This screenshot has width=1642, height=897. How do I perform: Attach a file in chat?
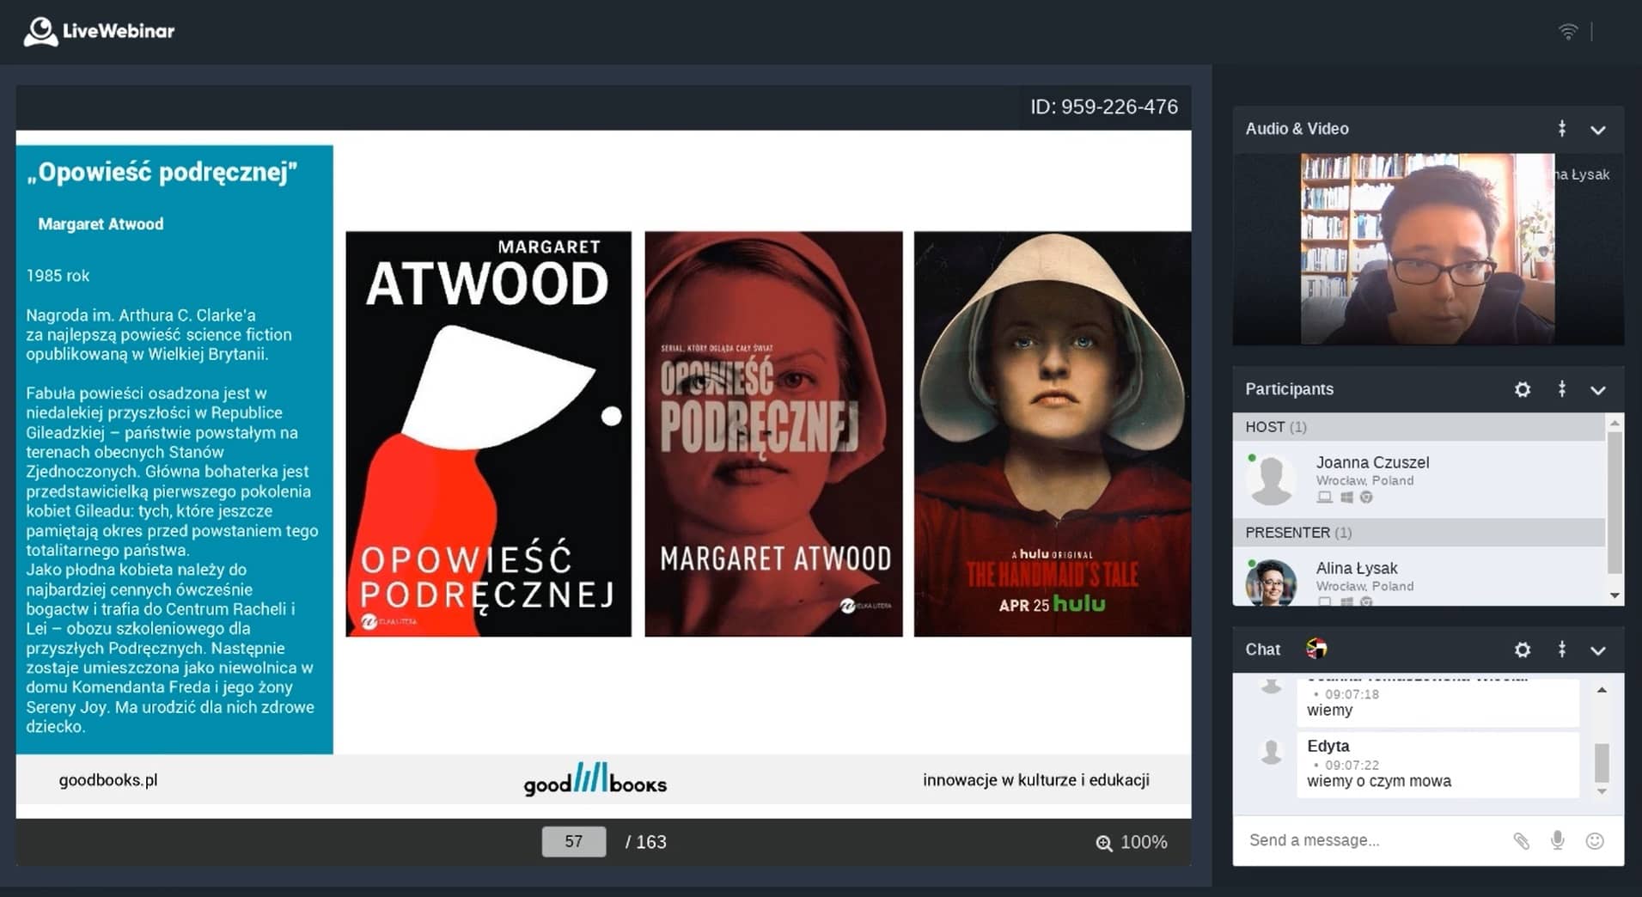click(x=1521, y=840)
